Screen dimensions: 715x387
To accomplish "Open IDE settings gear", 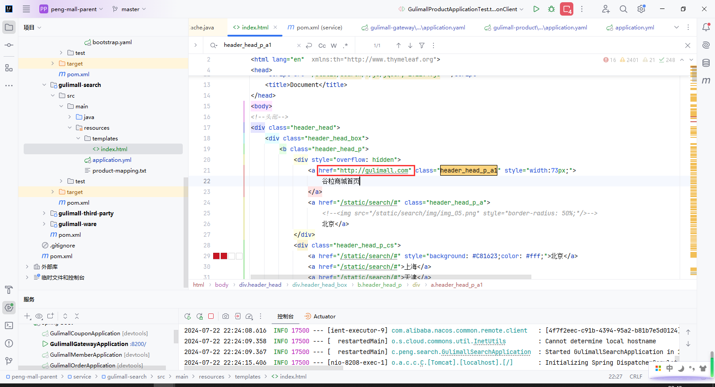I will pos(641,9).
